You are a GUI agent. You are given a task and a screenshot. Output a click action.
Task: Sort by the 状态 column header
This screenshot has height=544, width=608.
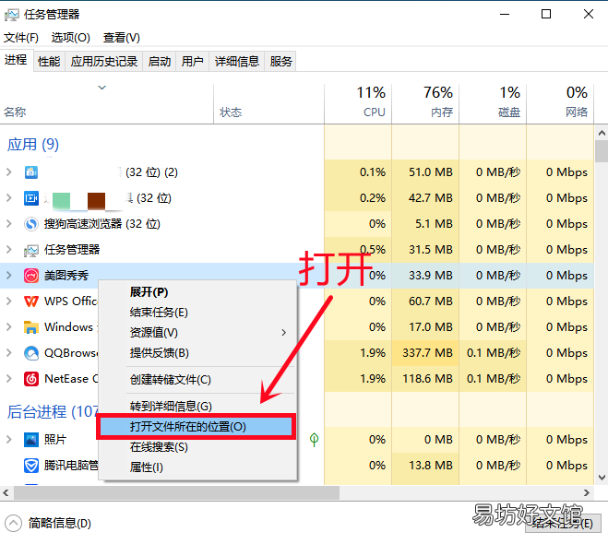[x=268, y=104]
